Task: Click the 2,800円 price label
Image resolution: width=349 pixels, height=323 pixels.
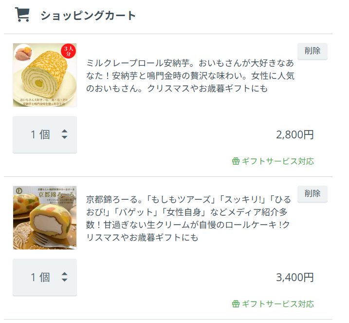Action: pyautogui.click(x=294, y=135)
